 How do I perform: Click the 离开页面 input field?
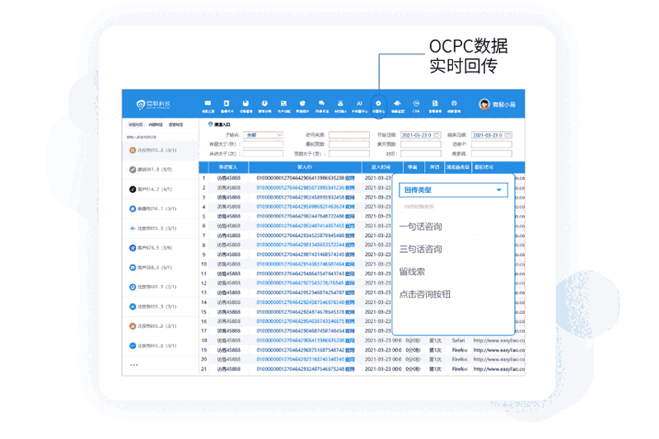(x=420, y=144)
